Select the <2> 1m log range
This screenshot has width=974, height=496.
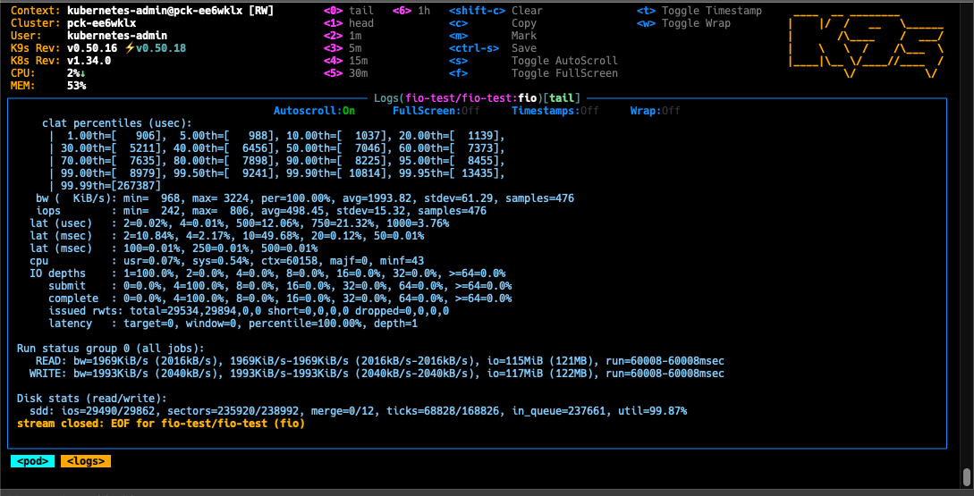pyautogui.click(x=343, y=36)
